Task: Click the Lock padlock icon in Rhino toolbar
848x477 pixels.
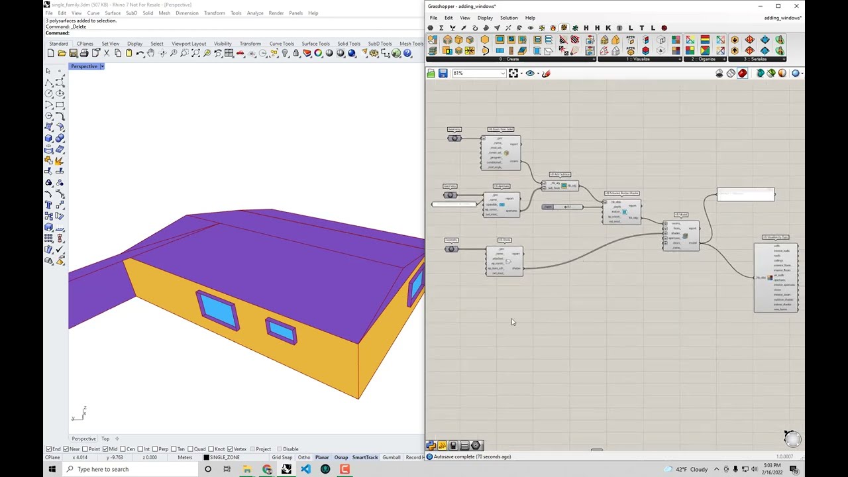Action: pyautogui.click(x=295, y=54)
